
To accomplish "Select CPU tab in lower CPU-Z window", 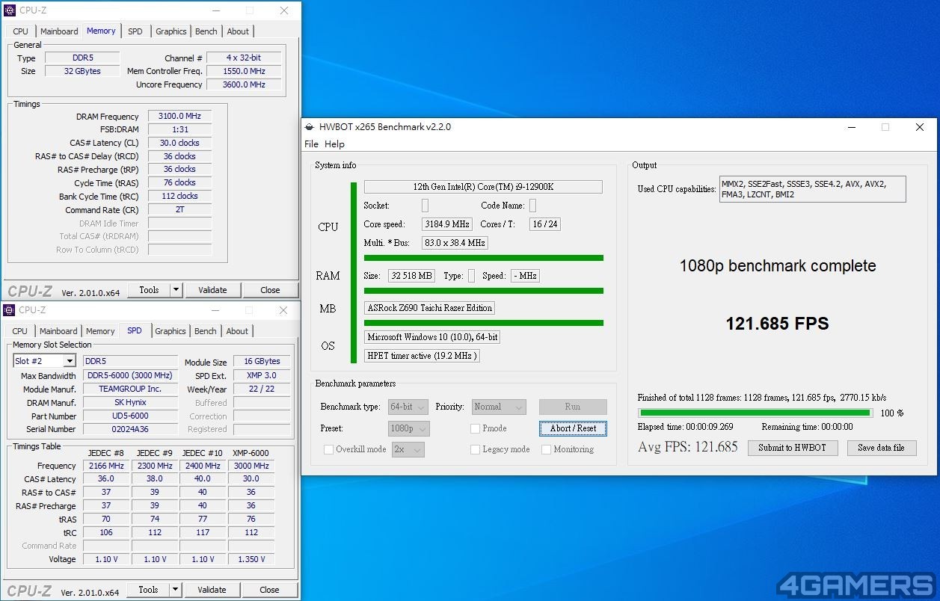I will [x=20, y=331].
